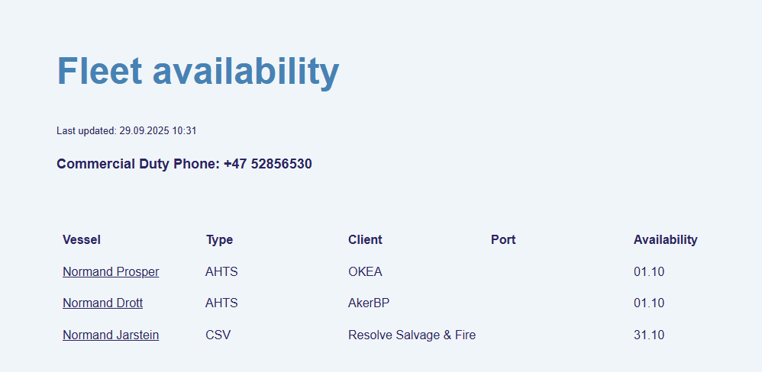The width and height of the screenshot is (762, 372).
Task: Click the Commercial Duty Phone number
Action: click(267, 164)
